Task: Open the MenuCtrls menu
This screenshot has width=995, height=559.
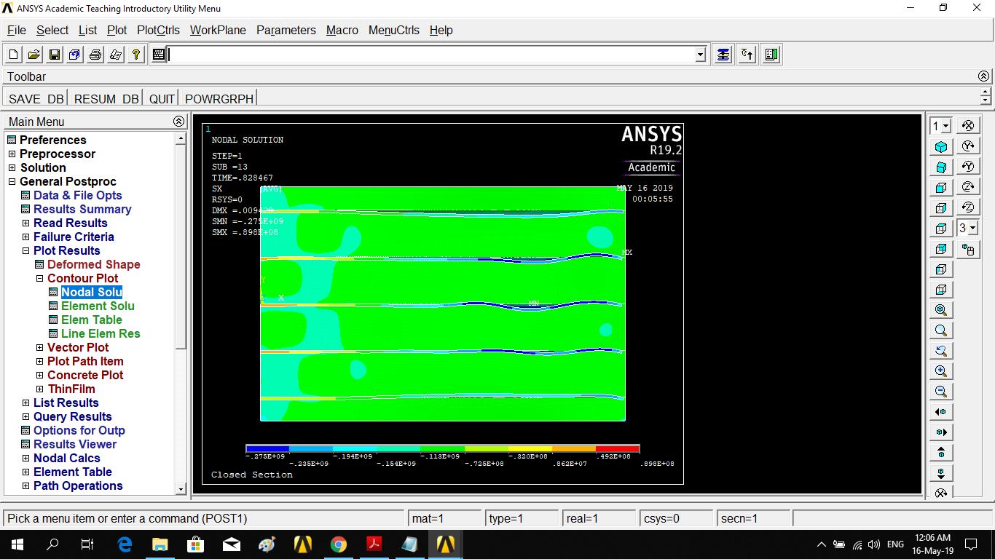Action: click(x=394, y=30)
